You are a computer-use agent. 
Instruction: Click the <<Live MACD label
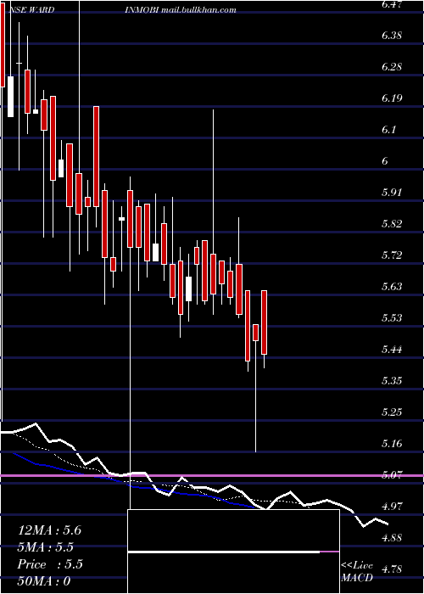click(x=357, y=572)
